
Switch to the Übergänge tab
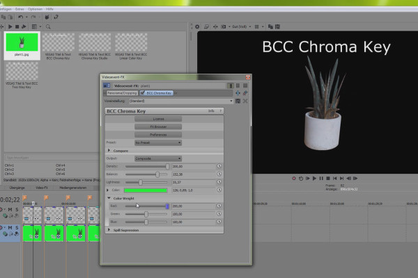(17, 188)
